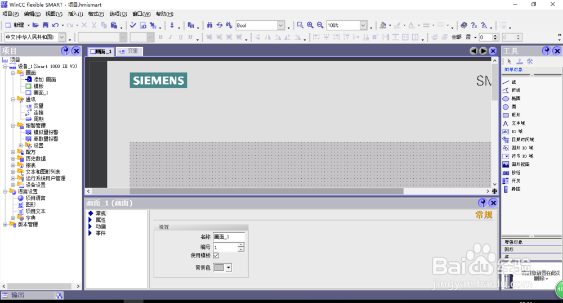Viewport: 563px width, 303px height.
Task: Switch to the 画面_1 editor tab
Action: pyautogui.click(x=101, y=52)
